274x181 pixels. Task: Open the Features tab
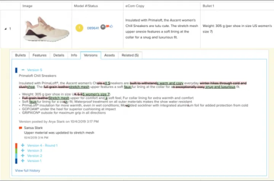tap(39, 55)
